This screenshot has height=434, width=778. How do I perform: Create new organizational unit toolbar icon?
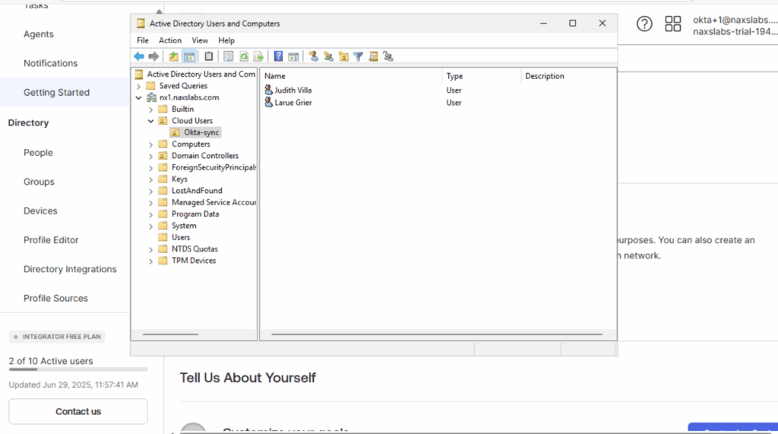pyautogui.click(x=343, y=56)
